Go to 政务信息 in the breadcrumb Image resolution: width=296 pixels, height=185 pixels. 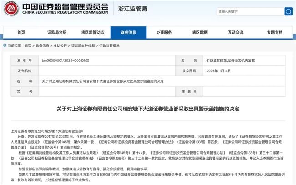pyautogui.click(x=42, y=45)
